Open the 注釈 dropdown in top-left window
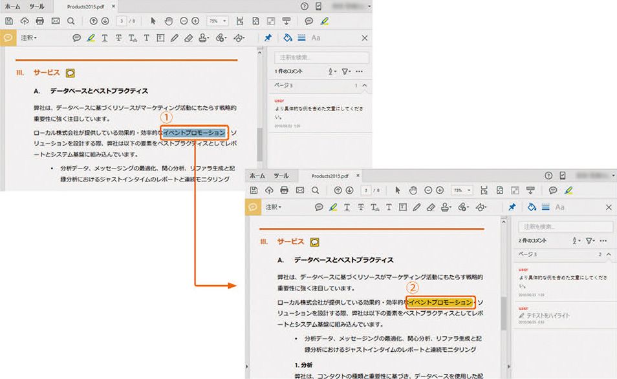The image size is (617, 379). coord(28,37)
